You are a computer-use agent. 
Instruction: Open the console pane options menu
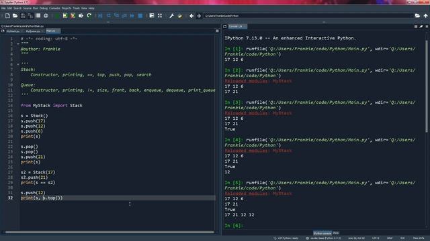point(427,27)
